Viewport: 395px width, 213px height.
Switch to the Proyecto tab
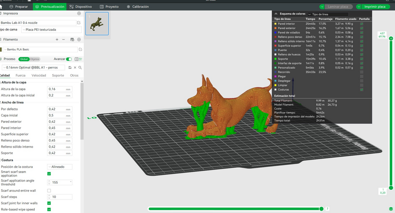tap(109, 7)
